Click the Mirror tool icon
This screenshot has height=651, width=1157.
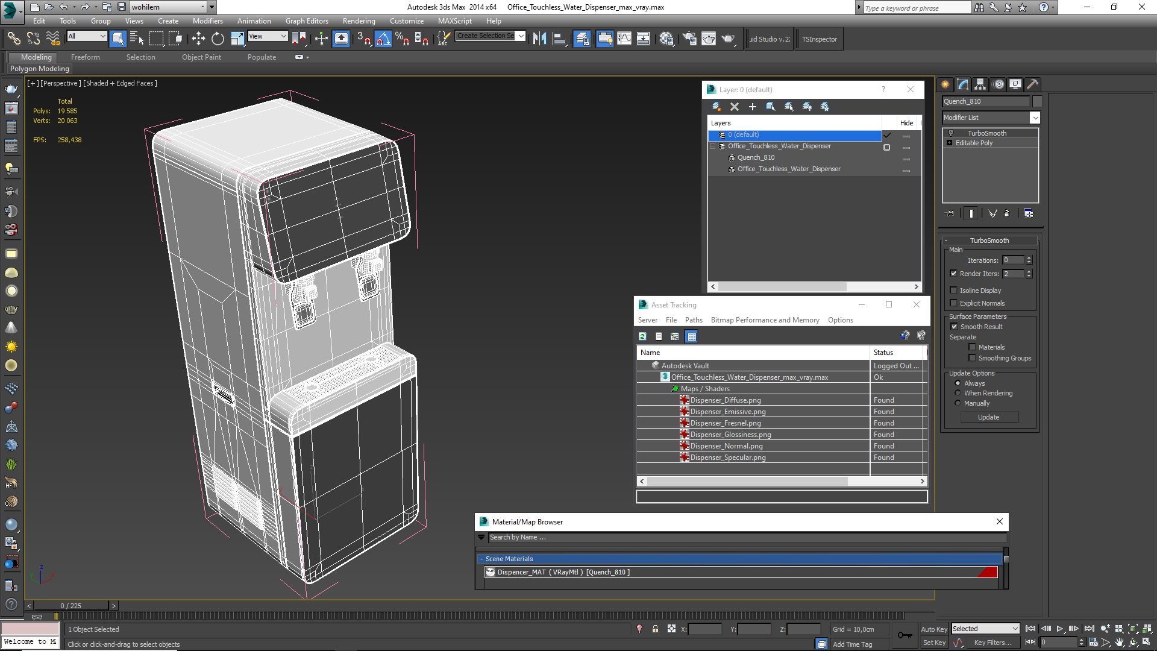(x=540, y=39)
